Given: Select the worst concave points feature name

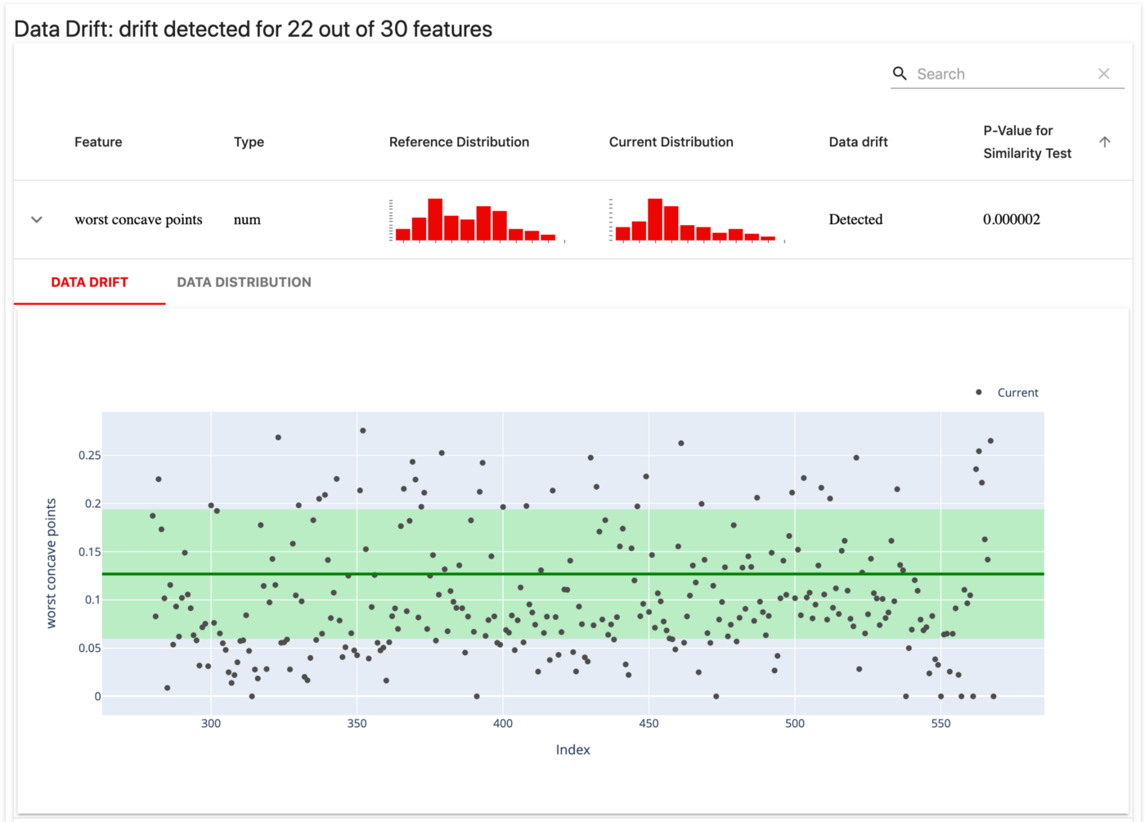Looking at the screenshot, I should 138,219.
